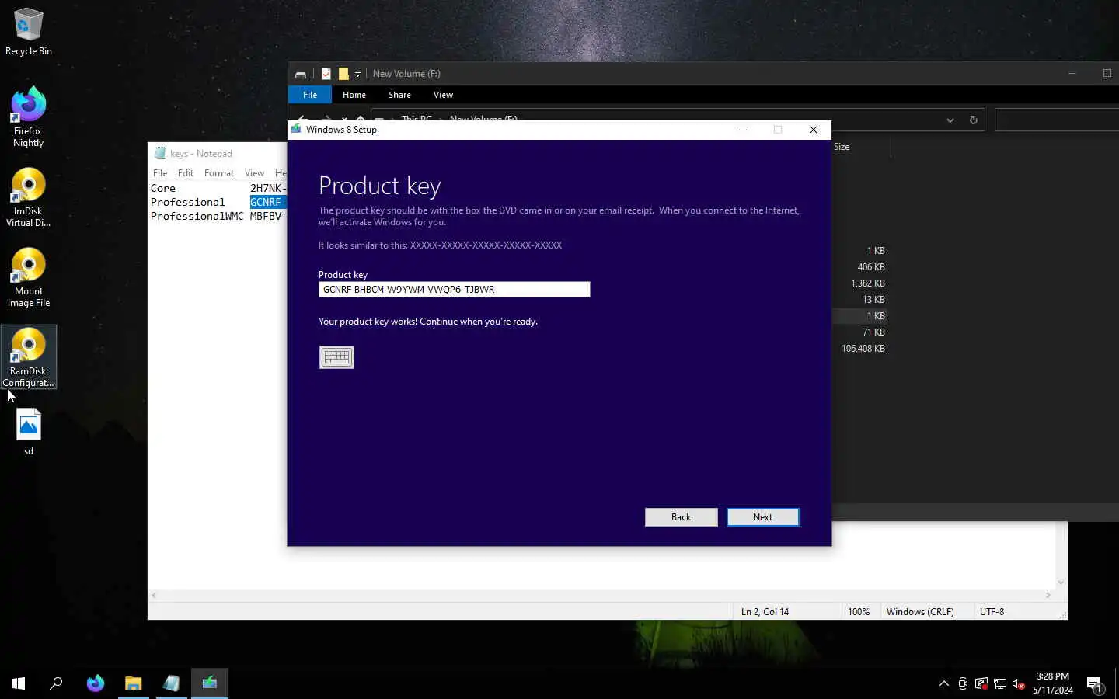Screen dimensions: 1119x699
Task: Expand Customize Quick Access Toolbar dropdown
Action: click(x=357, y=75)
